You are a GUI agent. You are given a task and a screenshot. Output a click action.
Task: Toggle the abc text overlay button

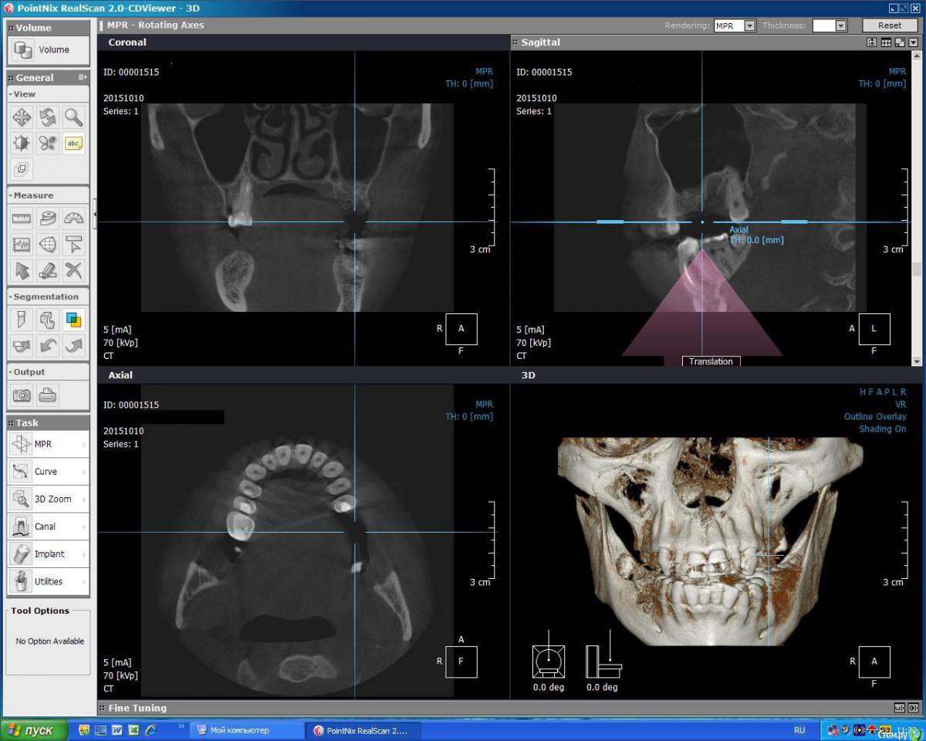click(73, 143)
